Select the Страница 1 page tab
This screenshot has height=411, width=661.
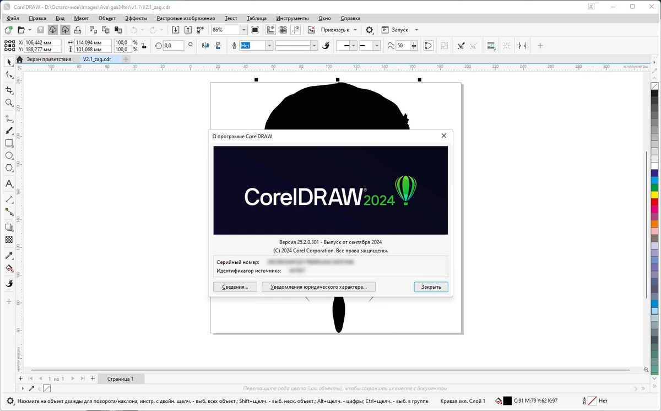[x=120, y=378]
